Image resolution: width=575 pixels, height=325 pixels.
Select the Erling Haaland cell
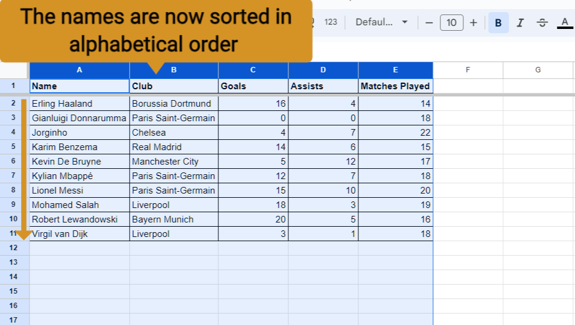[x=80, y=104]
